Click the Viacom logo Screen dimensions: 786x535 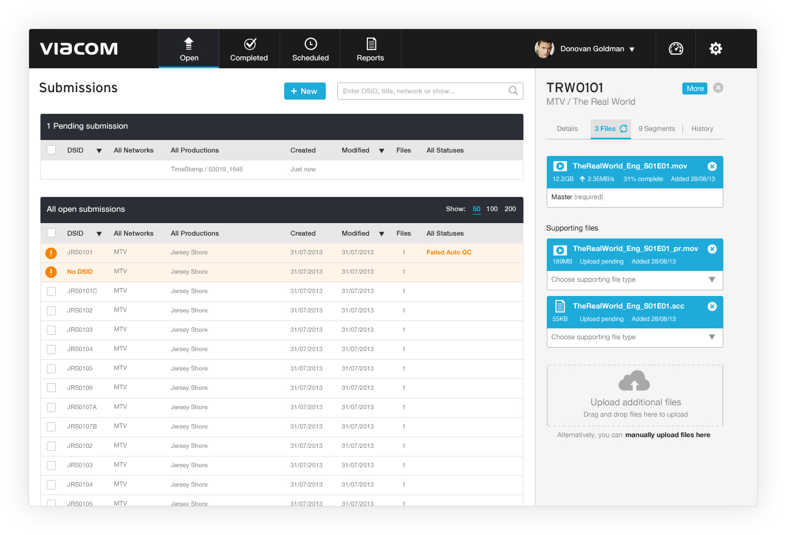(x=79, y=48)
